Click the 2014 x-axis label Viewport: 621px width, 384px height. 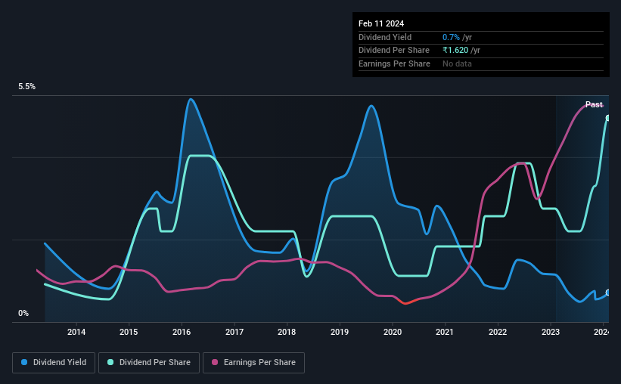(x=76, y=332)
